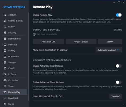The width and height of the screenshot is (126, 107).
Task: Click the 'No devices available' text
Action: click(x=47, y=34)
